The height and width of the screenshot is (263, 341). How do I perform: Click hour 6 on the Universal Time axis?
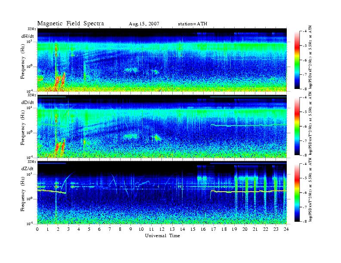(99, 229)
